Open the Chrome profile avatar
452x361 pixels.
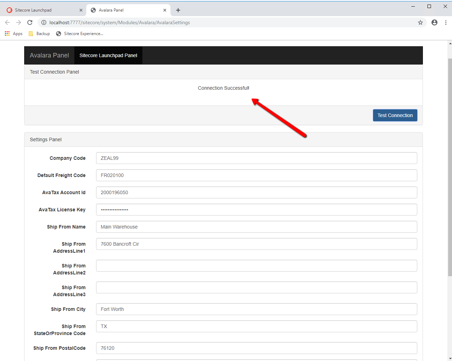(x=434, y=22)
